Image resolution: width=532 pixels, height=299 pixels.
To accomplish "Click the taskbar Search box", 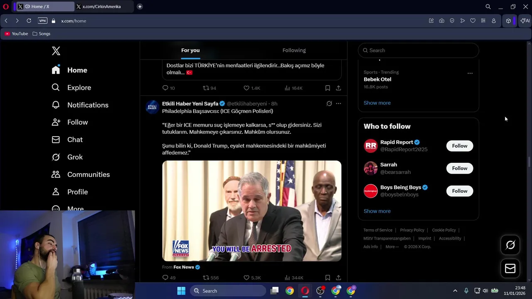I will click(228, 291).
